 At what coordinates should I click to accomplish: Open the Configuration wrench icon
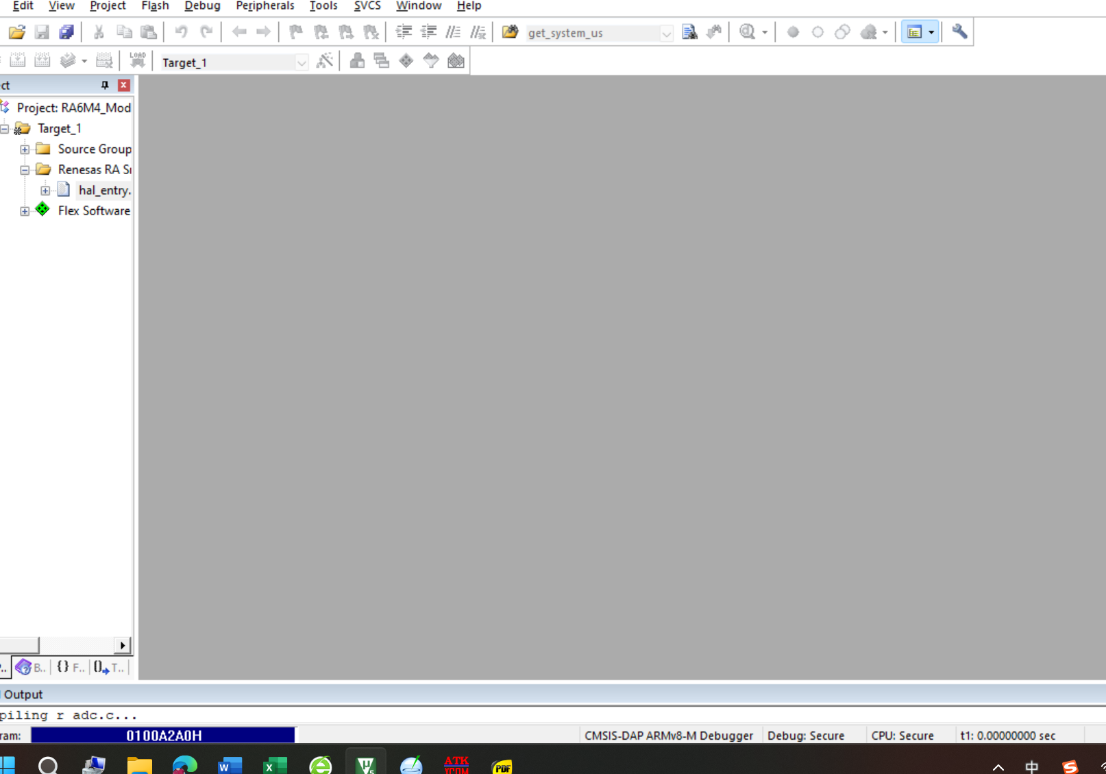[x=959, y=32]
